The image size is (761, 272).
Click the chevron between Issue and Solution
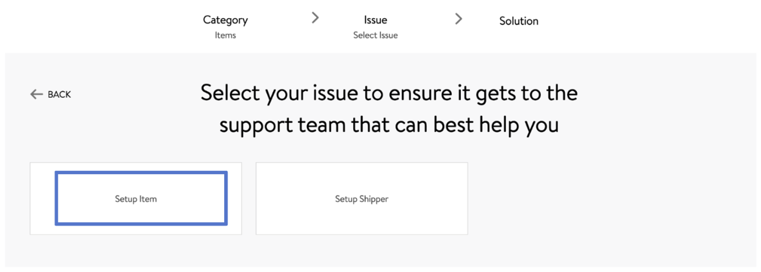pyautogui.click(x=458, y=18)
